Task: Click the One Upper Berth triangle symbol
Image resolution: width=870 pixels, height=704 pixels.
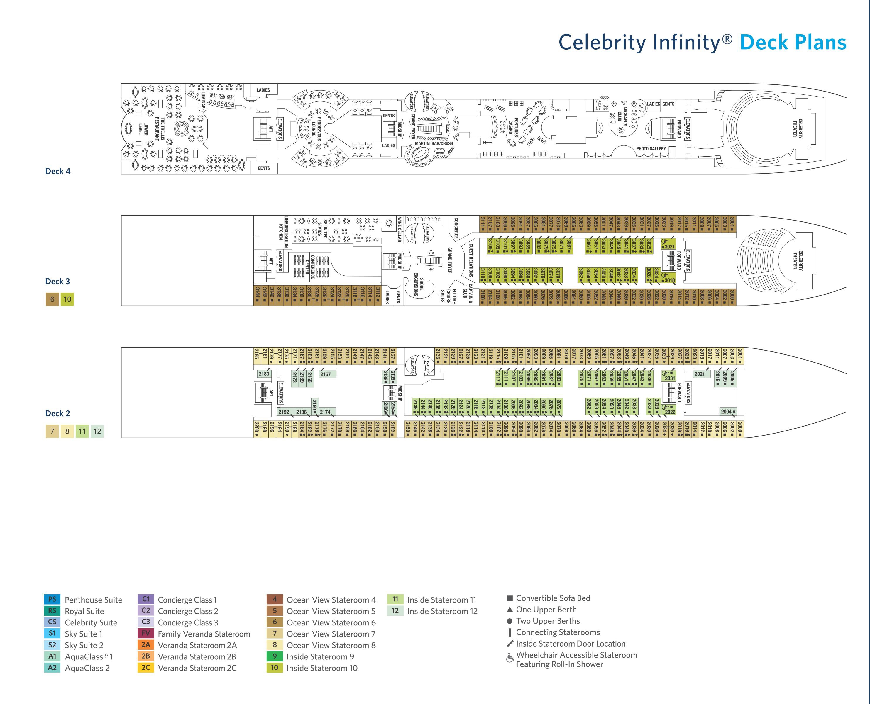Action: (x=510, y=610)
